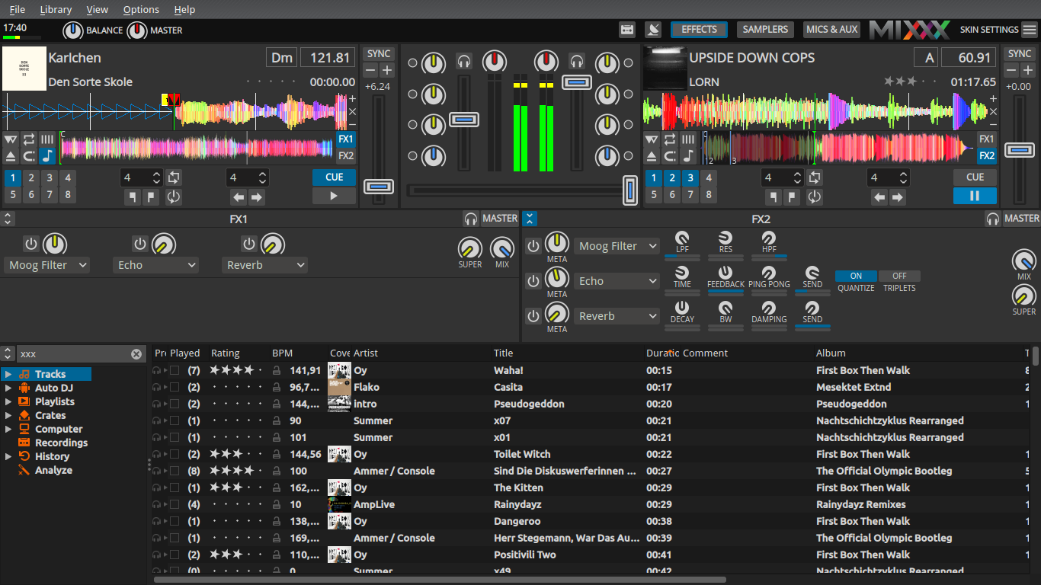
Task: Click the repeat icon on Karlchen deck
Action: pyautogui.click(x=29, y=139)
